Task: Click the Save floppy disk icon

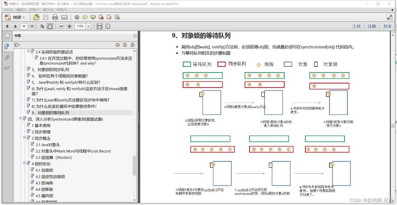Action: click(46, 17)
